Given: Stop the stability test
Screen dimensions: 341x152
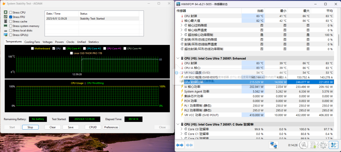Looking at the screenshot, I should click(30, 127).
